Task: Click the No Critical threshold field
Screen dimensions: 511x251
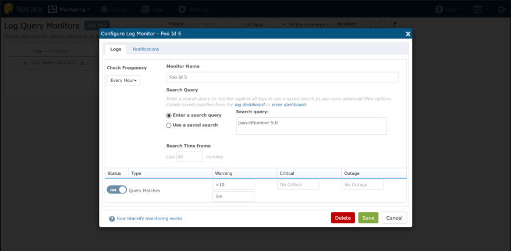Action: [298, 185]
